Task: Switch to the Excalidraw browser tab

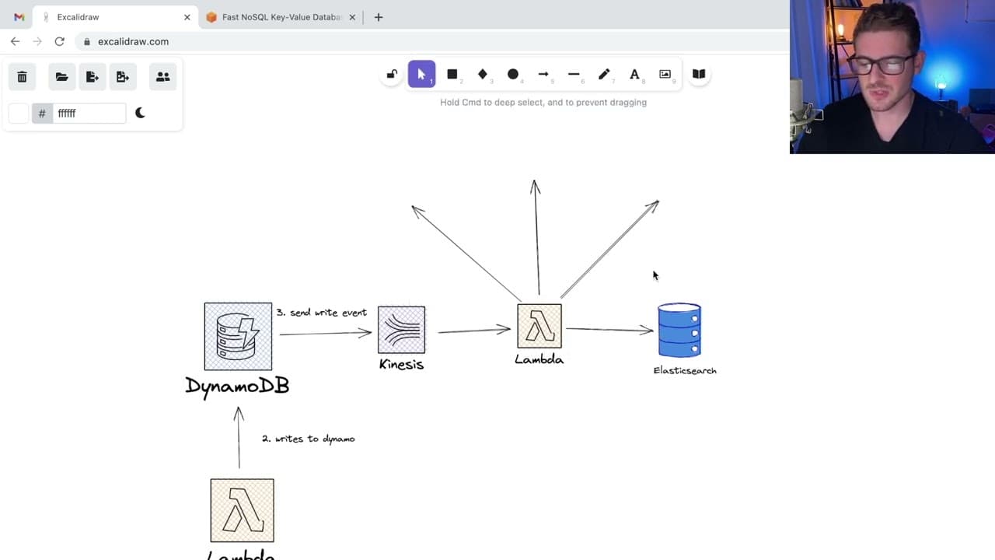Action: (x=115, y=17)
